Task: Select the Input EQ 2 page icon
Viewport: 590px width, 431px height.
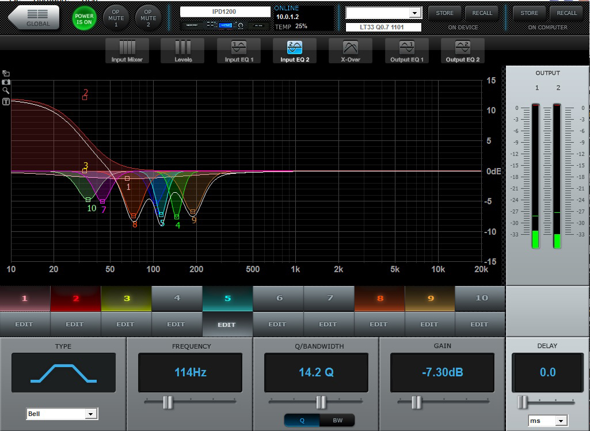Action: click(x=295, y=51)
